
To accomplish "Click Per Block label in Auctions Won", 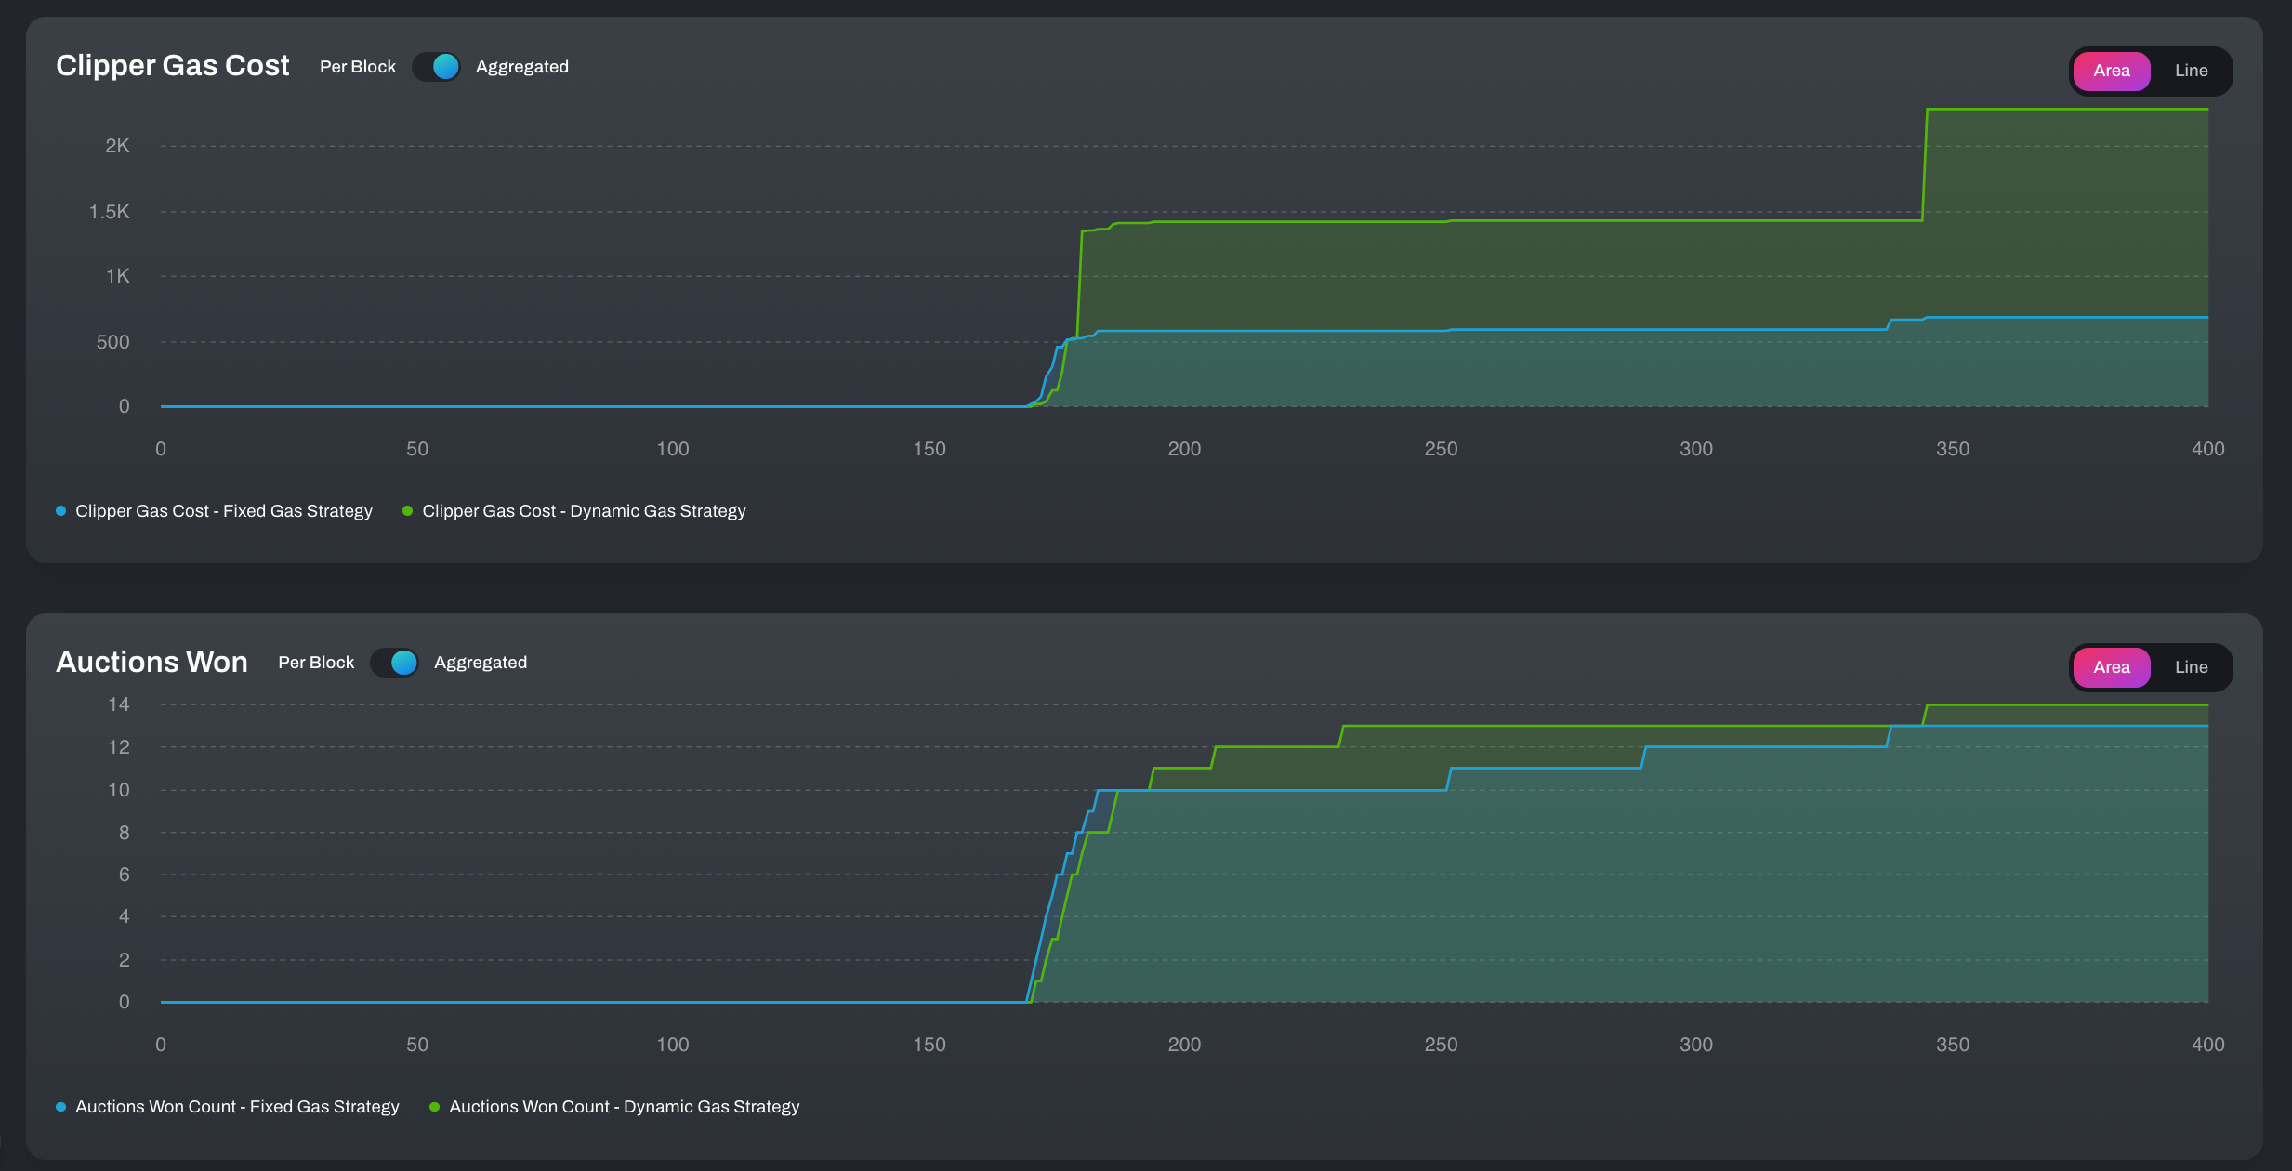I will pyautogui.click(x=316, y=663).
